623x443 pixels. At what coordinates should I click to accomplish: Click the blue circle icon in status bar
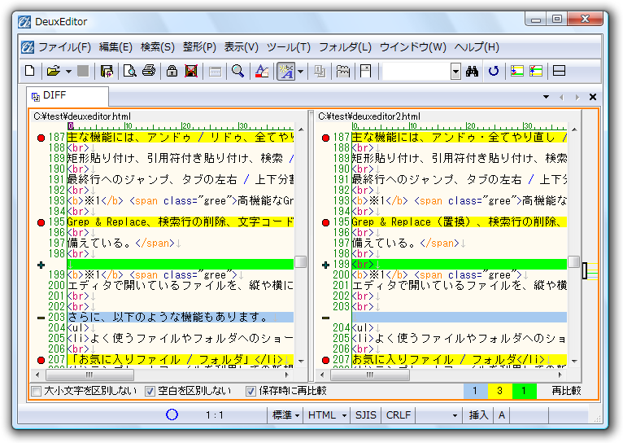pos(172,414)
